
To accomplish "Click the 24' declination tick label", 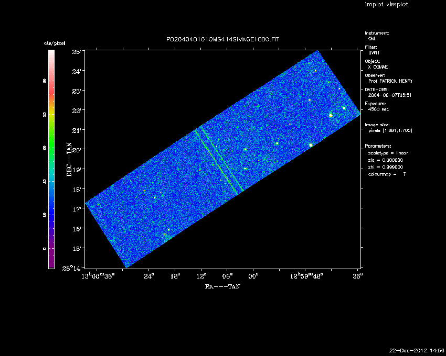I will pos(77,71).
